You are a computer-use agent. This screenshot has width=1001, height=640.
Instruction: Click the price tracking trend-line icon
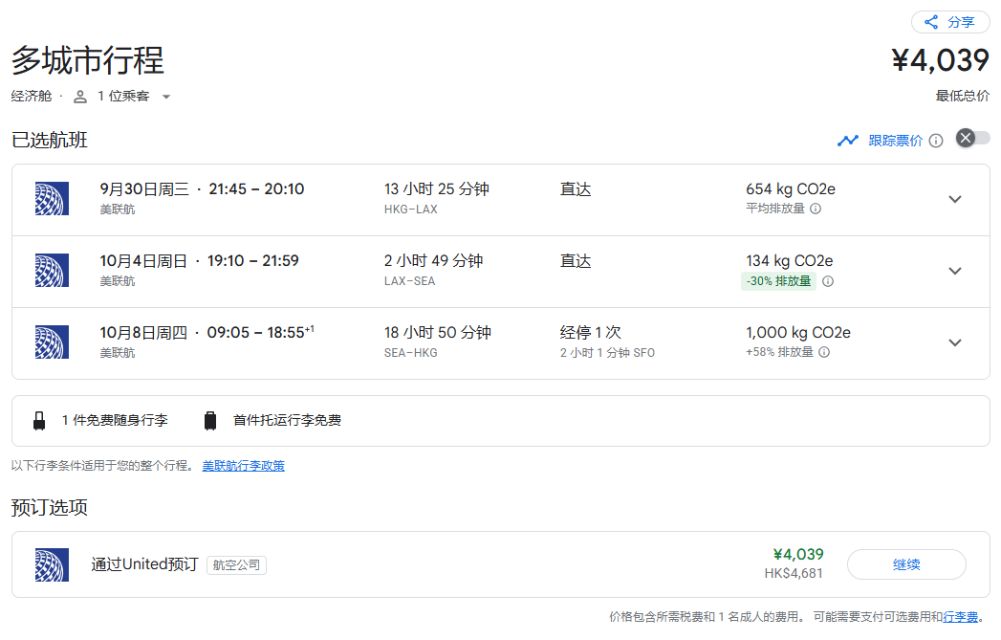pyautogui.click(x=848, y=141)
